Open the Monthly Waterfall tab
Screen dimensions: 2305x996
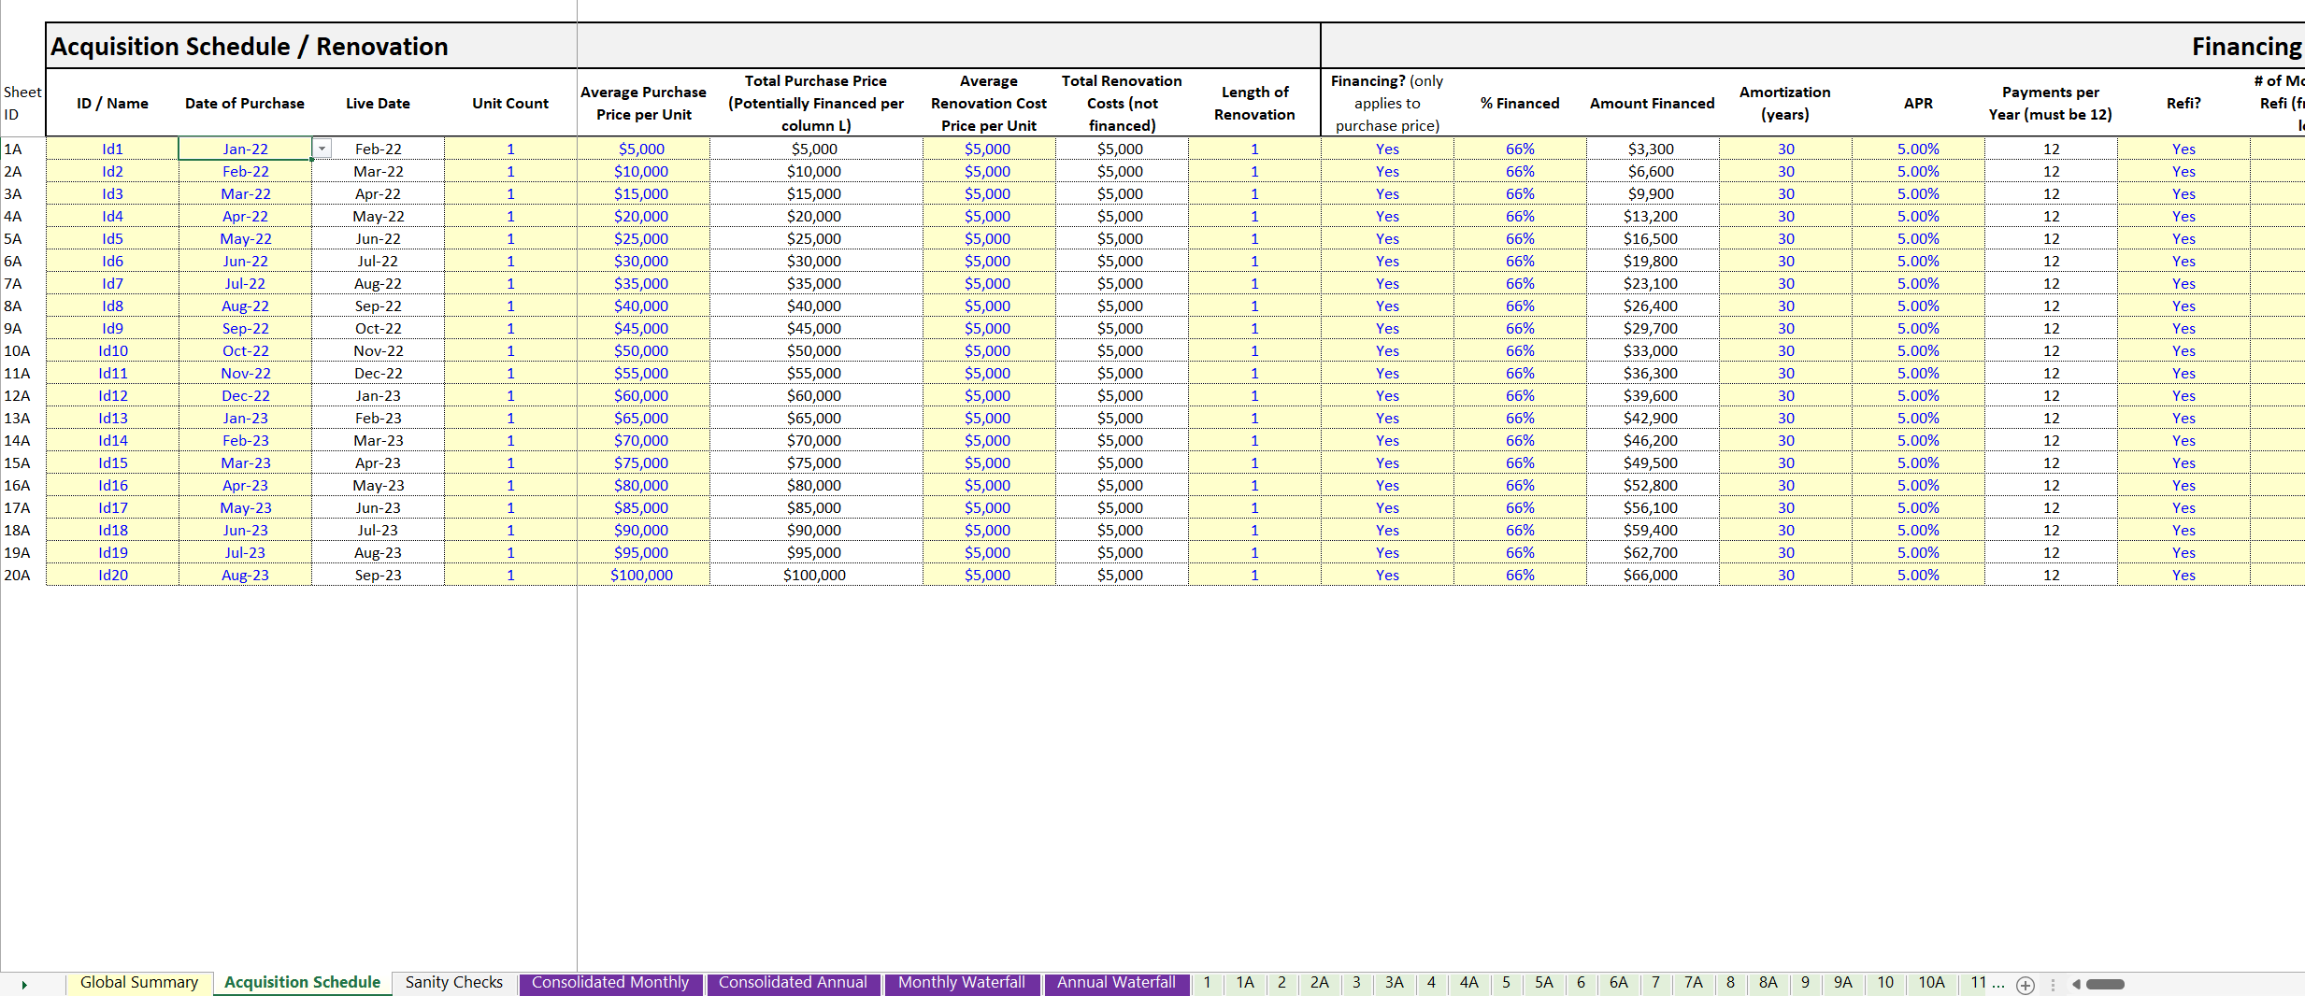[962, 983]
